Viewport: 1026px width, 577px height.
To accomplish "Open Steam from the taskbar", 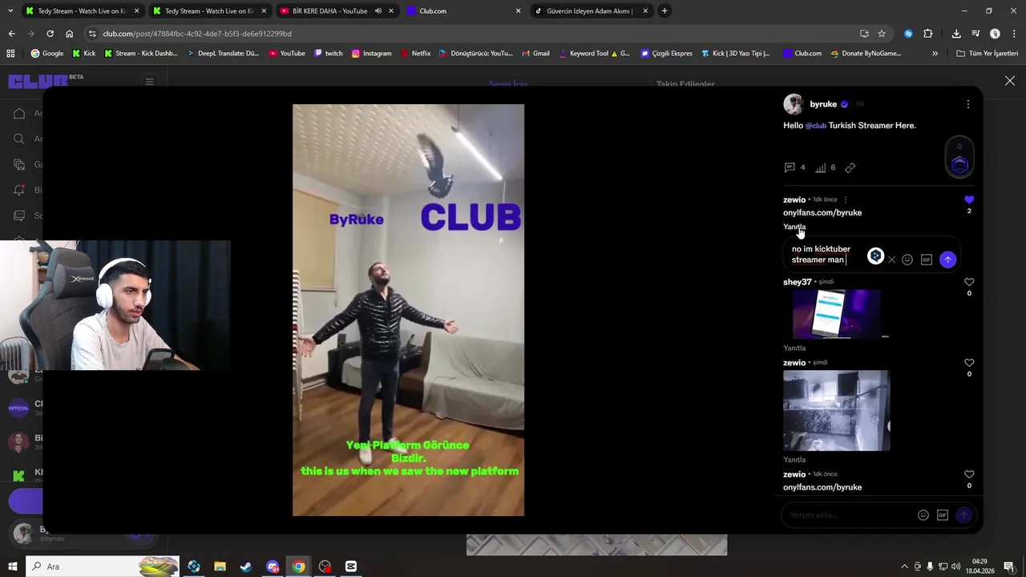I will click(x=246, y=567).
